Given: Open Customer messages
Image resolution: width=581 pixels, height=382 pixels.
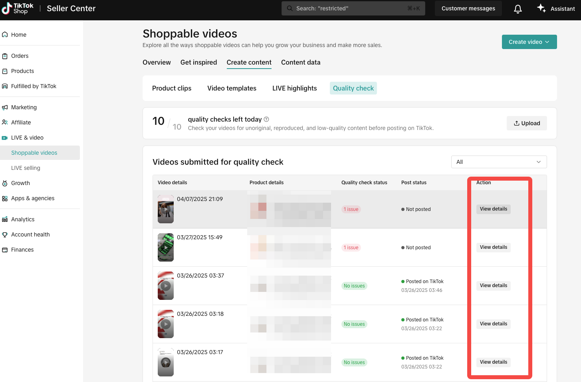Looking at the screenshot, I should tap(468, 8).
